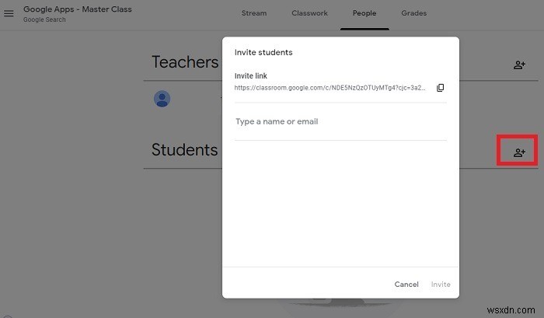
Task: Open the main hamburger menu
Action: [9, 13]
